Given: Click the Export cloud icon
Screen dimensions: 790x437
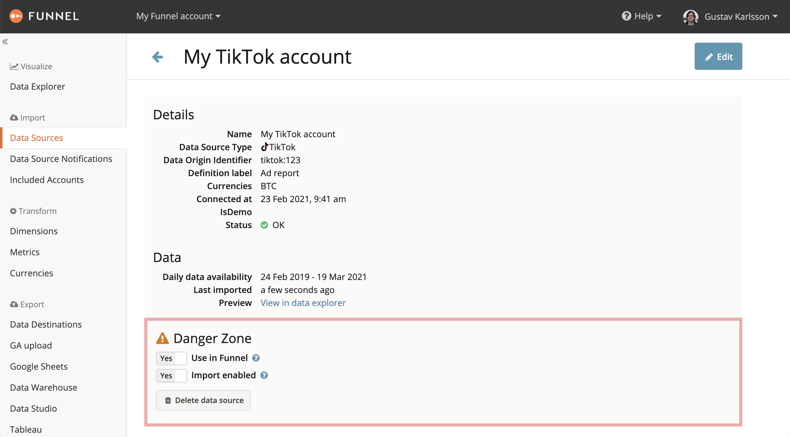Looking at the screenshot, I should click(x=14, y=304).
